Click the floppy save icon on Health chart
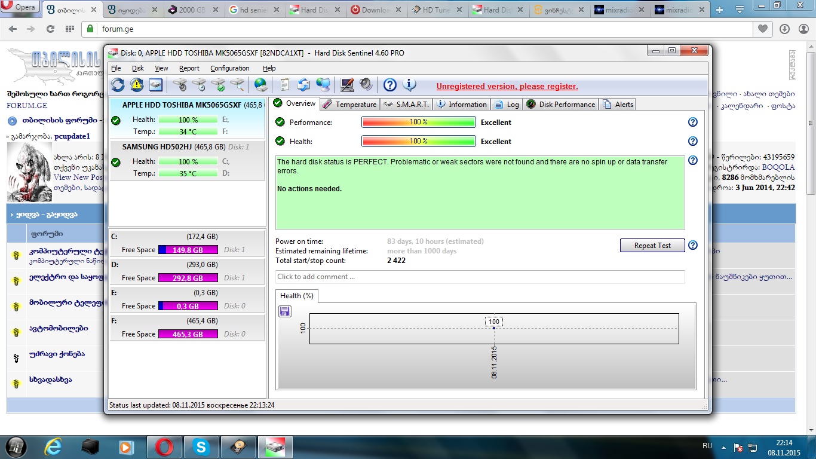The image size is (816, 459). [285, 311]
